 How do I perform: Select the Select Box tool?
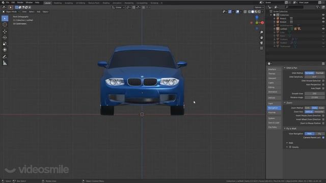(x=5, y=18)
